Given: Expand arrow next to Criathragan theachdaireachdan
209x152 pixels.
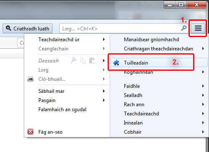Looking at the screenshot, I should click(203, 49).
